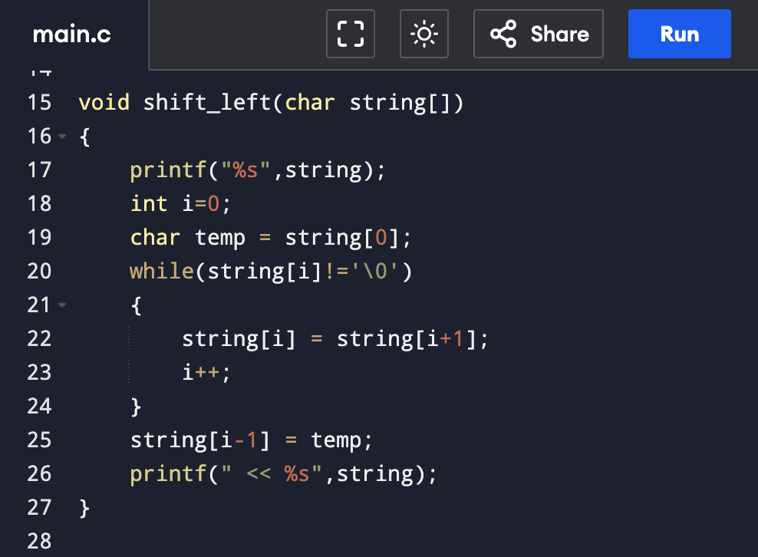Image resolution: width=758 pixels, height=557 pixels.
Task: Click line number 15 in the gutter
Action: (x=39, y=103)
